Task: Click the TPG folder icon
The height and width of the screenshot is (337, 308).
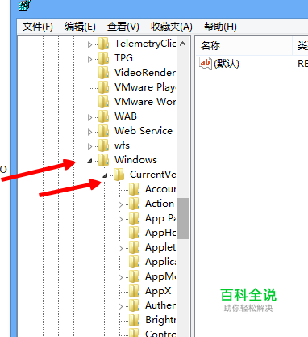Action: (103, 58)
